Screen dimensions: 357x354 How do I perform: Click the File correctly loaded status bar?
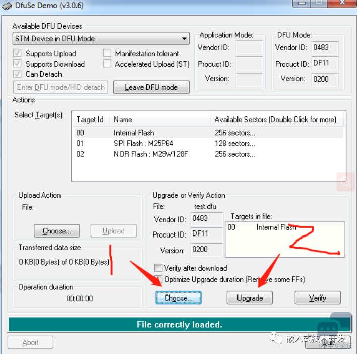coord(179,324)
